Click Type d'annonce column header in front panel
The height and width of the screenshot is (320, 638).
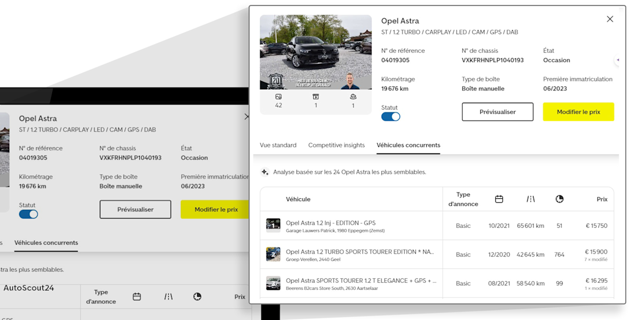(463, 199)
